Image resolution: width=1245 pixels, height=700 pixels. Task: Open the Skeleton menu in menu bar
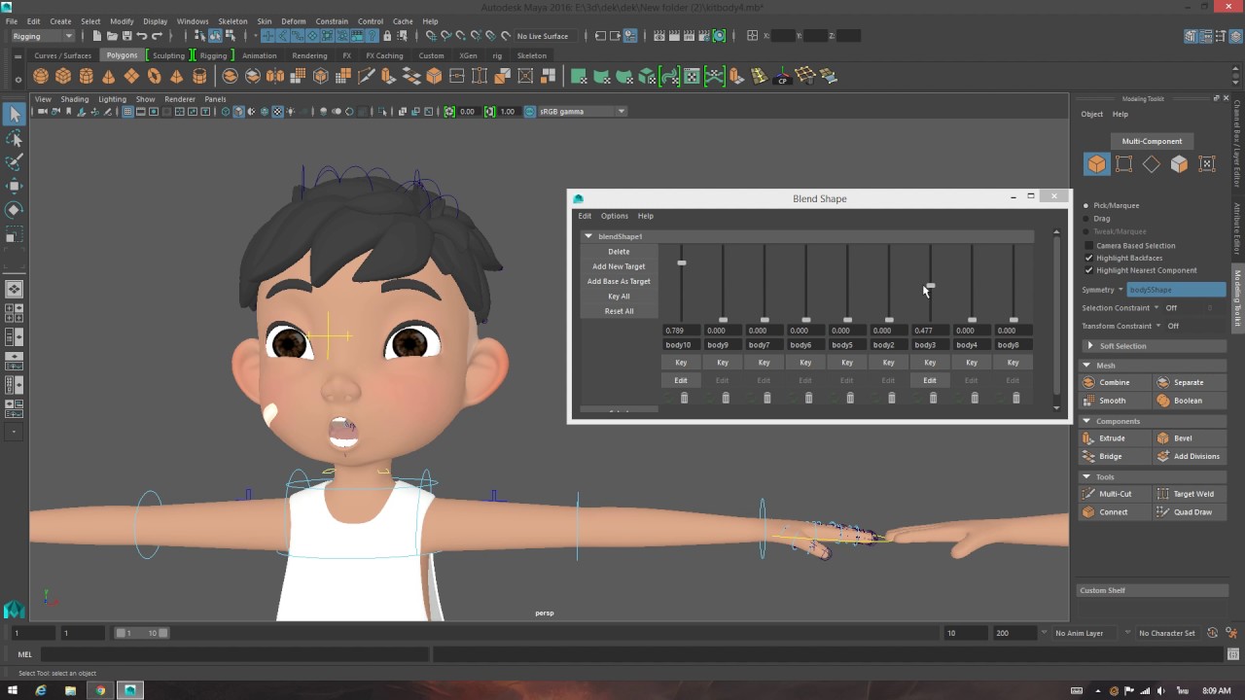(x=232, y=21)
